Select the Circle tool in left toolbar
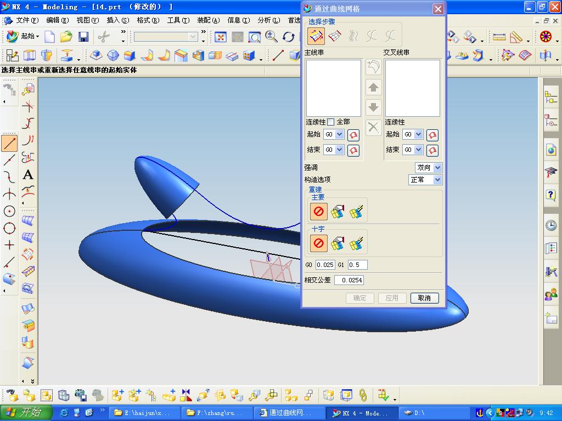Image resolution: width=562 pixels, height=421 pixels. click(9, 211)
